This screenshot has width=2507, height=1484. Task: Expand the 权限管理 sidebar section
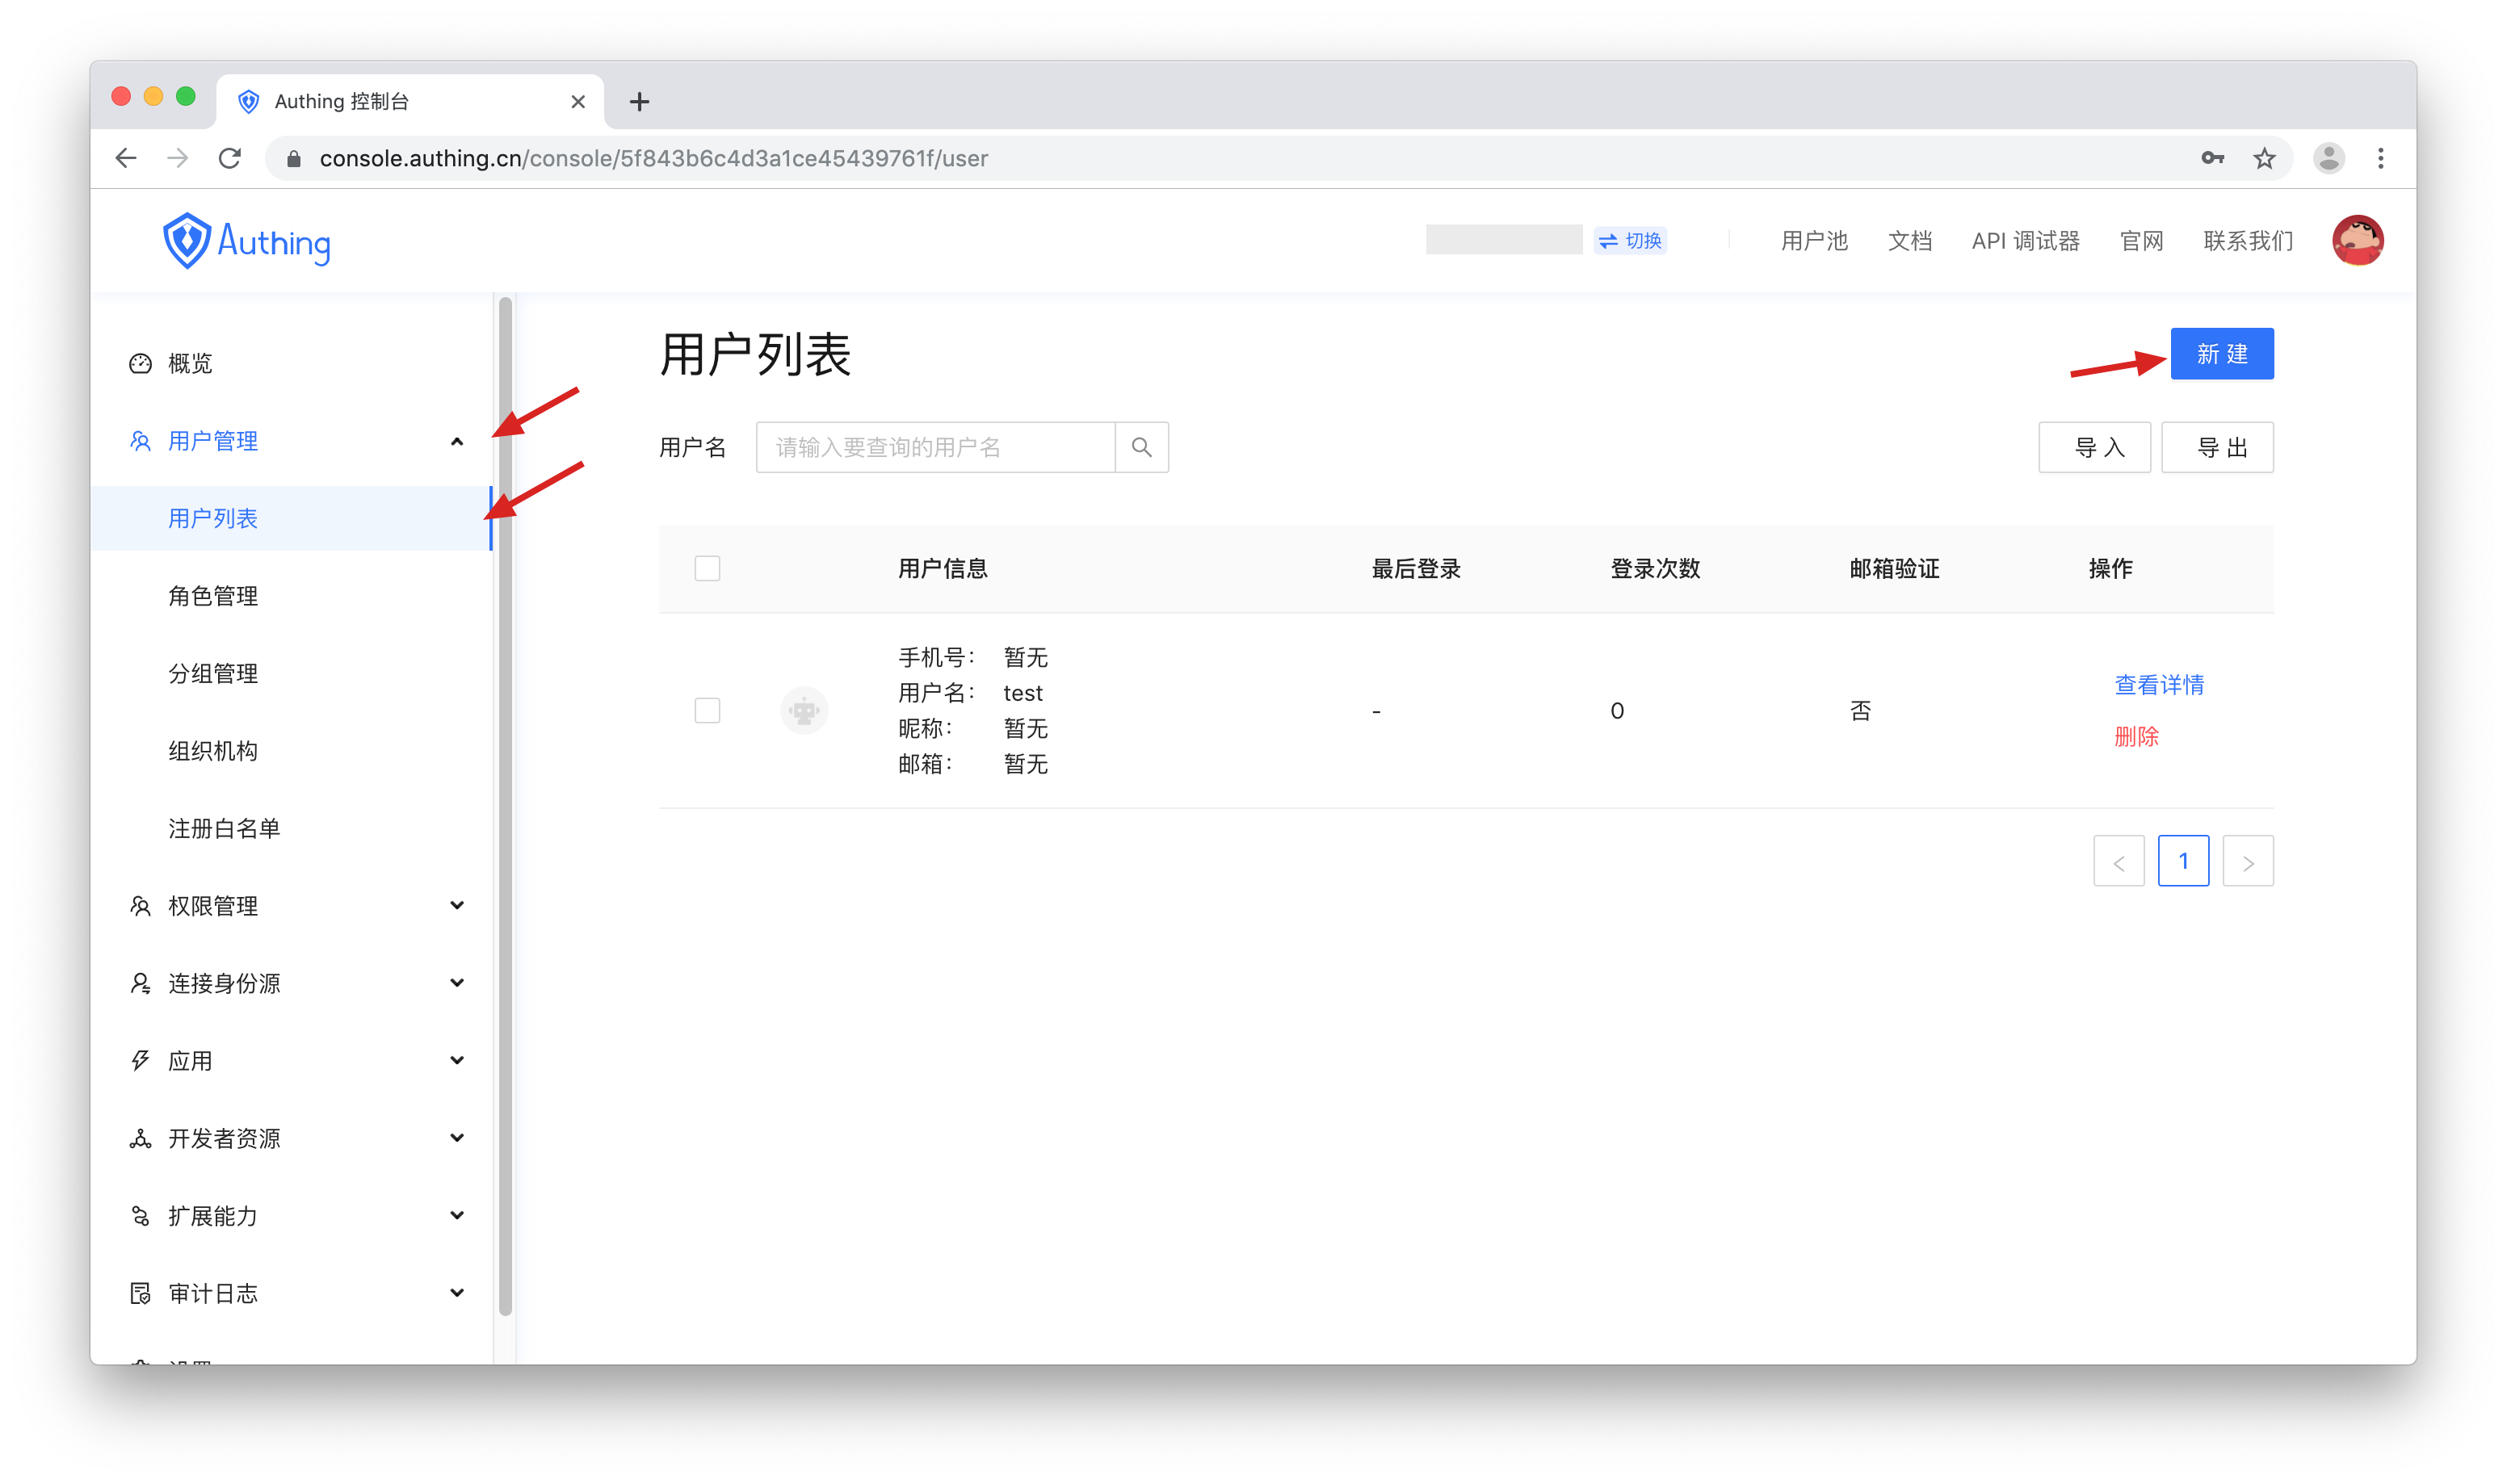click(457, 906)
